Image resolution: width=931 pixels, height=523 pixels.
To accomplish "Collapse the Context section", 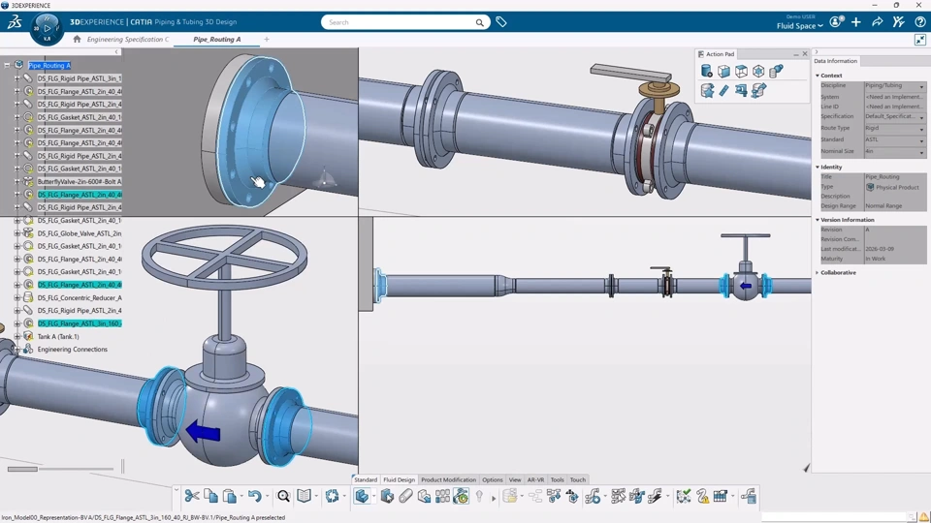I will [x=818, y=76].
